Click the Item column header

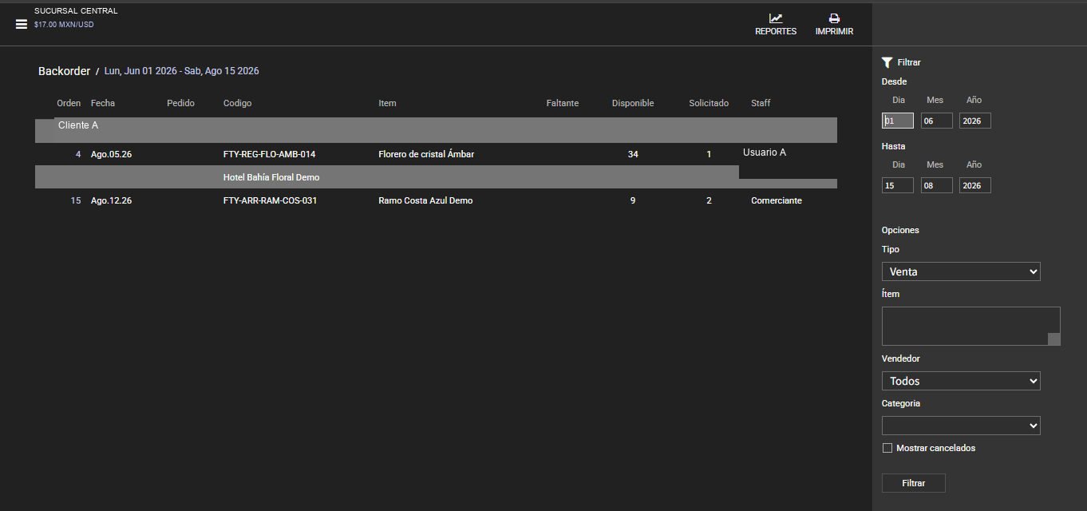pyautogui.click(x=387, y=103)
